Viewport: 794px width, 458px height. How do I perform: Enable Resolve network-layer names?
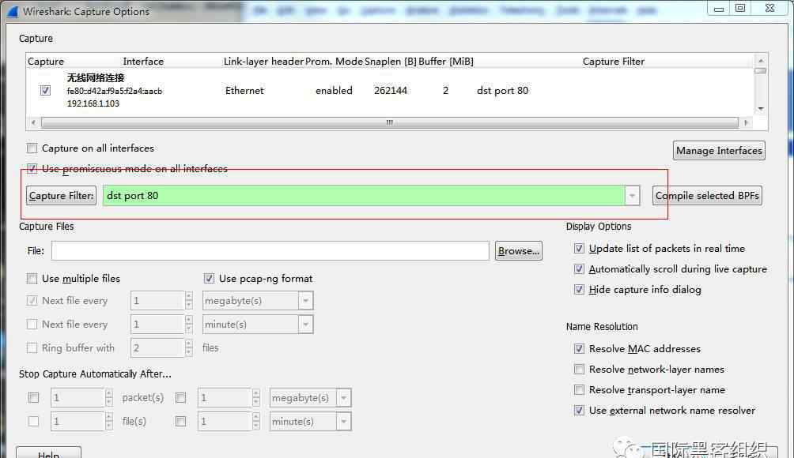coord(579,370)
